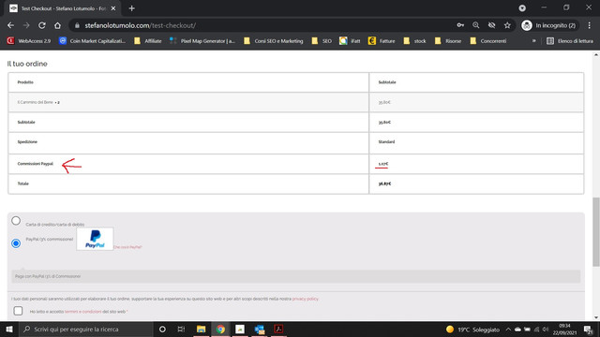Open Cortana circle on taskbar
This screenshot has height=337, width=600.
tap(162, 329)
